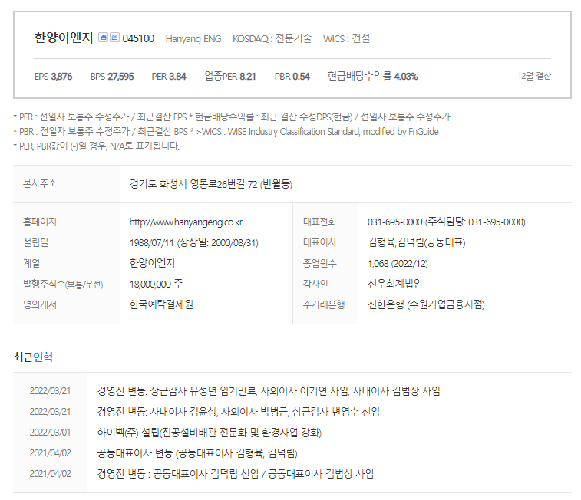The height and width of the screenshot is (500, 581).
Task: Click the PER 3.84 value
Action: pyautogui.click(x=169, y=77)
